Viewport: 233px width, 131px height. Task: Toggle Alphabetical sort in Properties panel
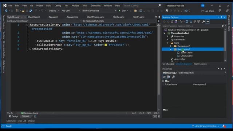click(x=168, y=77)
